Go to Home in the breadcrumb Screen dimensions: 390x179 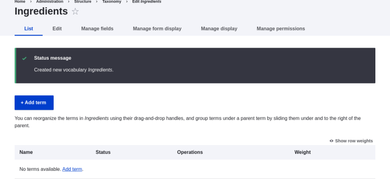[x=20, y=2]
